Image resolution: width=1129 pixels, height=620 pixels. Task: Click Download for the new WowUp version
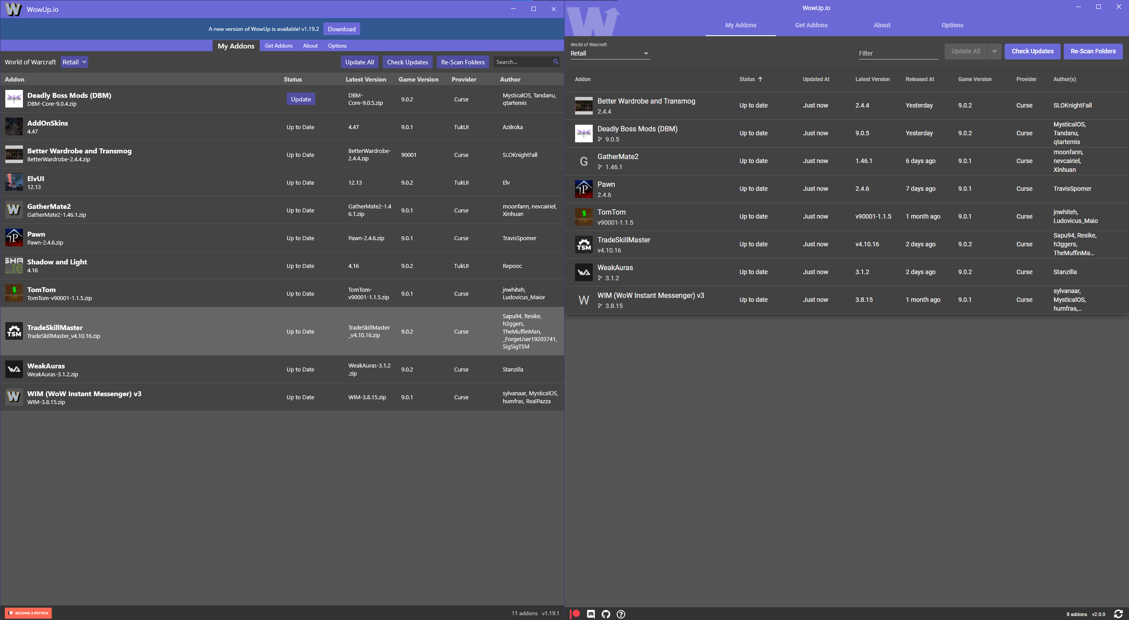[342, 29]
